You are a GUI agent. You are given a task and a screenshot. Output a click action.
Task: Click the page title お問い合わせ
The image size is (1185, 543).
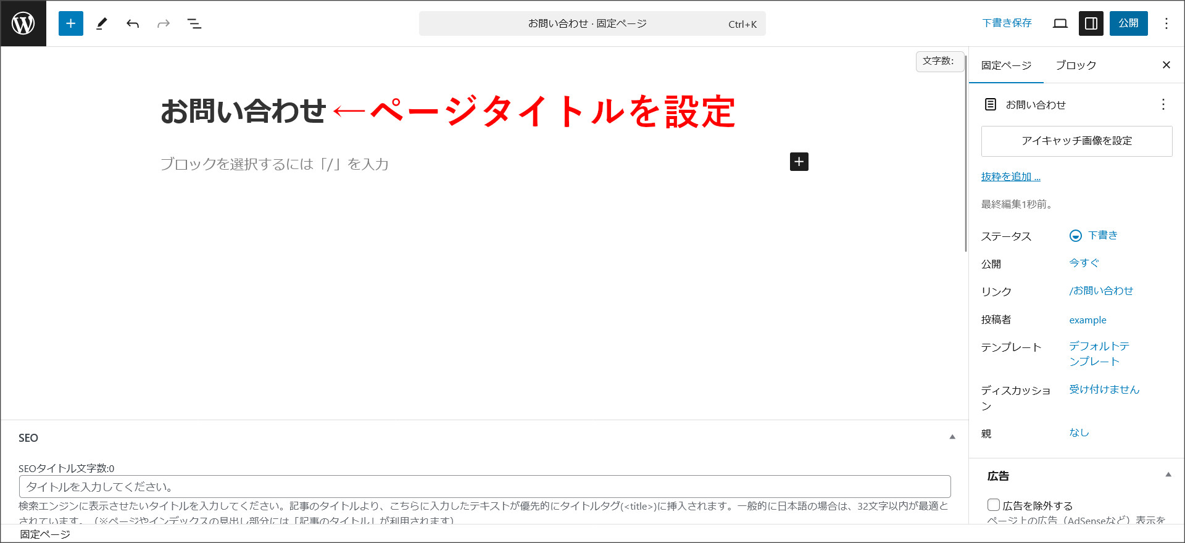pos(243,112)
